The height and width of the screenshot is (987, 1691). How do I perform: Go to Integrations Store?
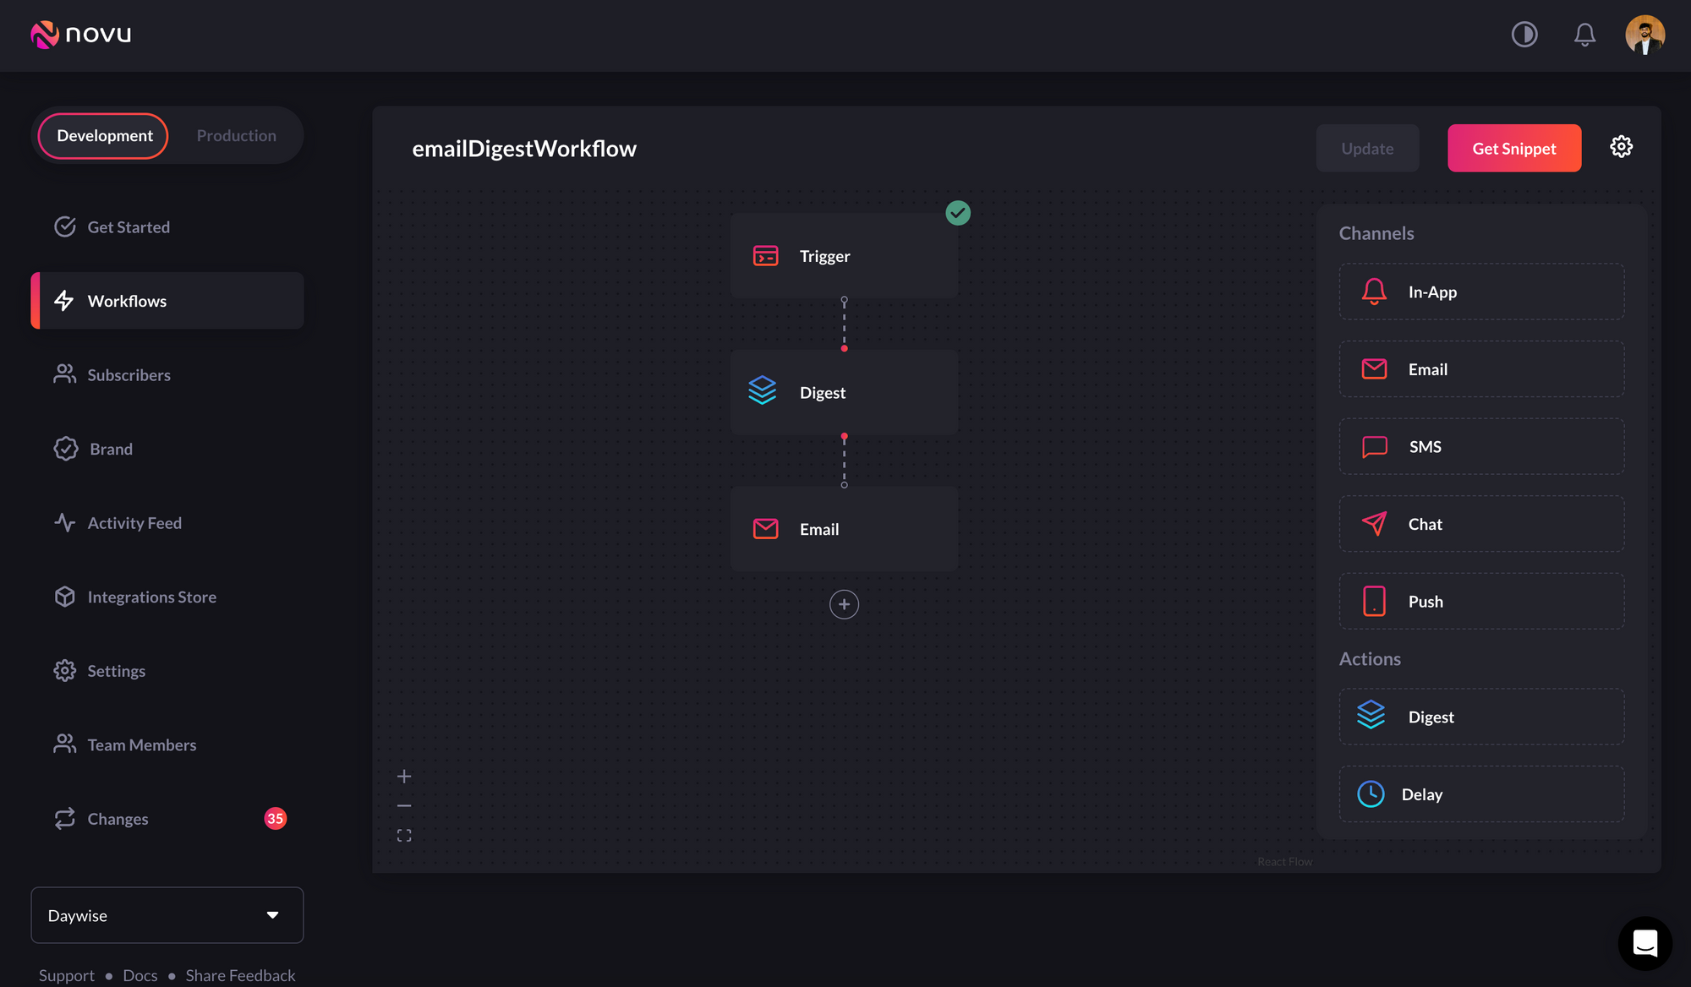click(x=151, y=597)
